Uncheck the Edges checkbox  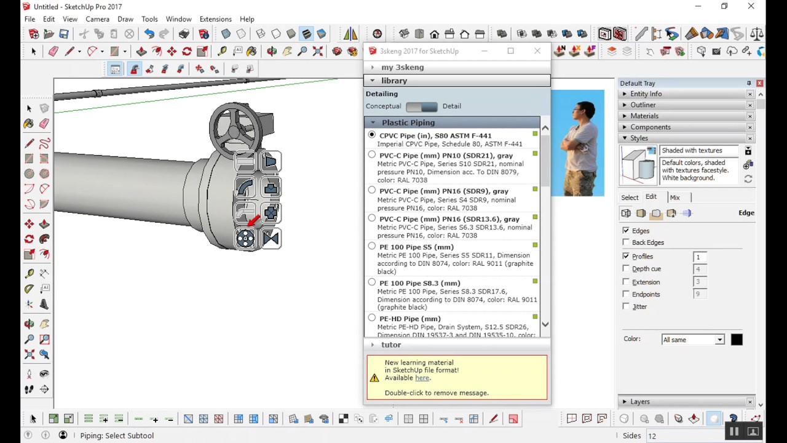coord(626,231)
